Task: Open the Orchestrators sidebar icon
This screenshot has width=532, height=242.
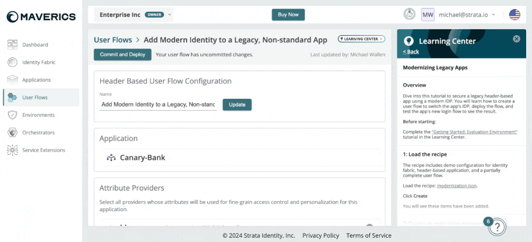Action: [x=12, y=132]
